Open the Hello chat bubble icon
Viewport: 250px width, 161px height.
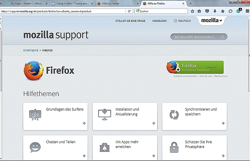point(230,11)
